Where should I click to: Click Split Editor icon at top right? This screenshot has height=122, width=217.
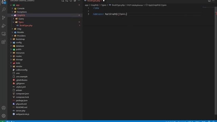tap(209, 1)
